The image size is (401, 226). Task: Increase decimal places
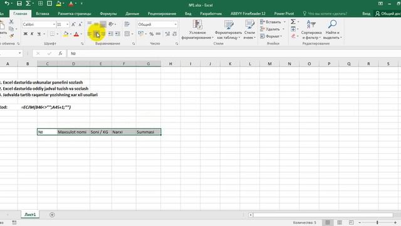click(x=167, y=34)
